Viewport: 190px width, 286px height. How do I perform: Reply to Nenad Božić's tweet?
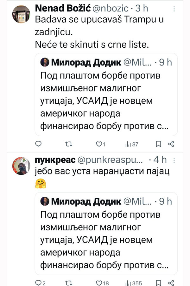38,144
